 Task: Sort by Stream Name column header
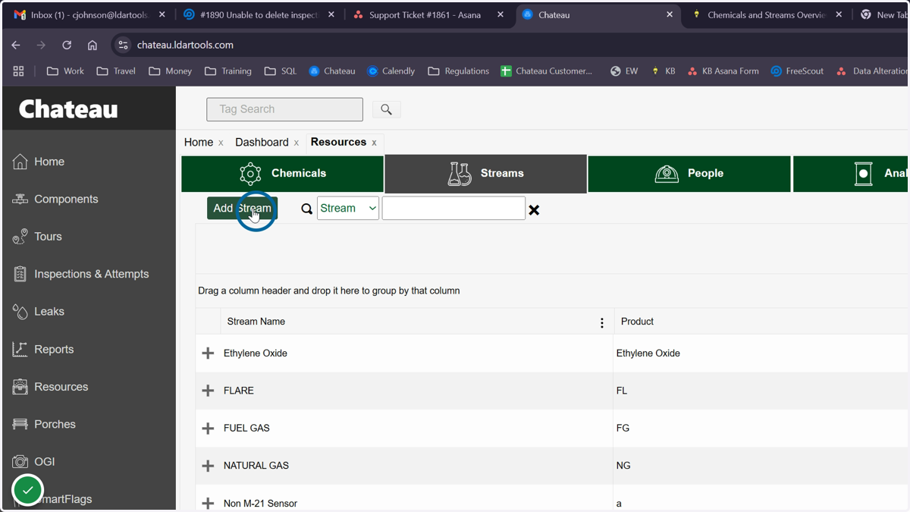point(256,322)
